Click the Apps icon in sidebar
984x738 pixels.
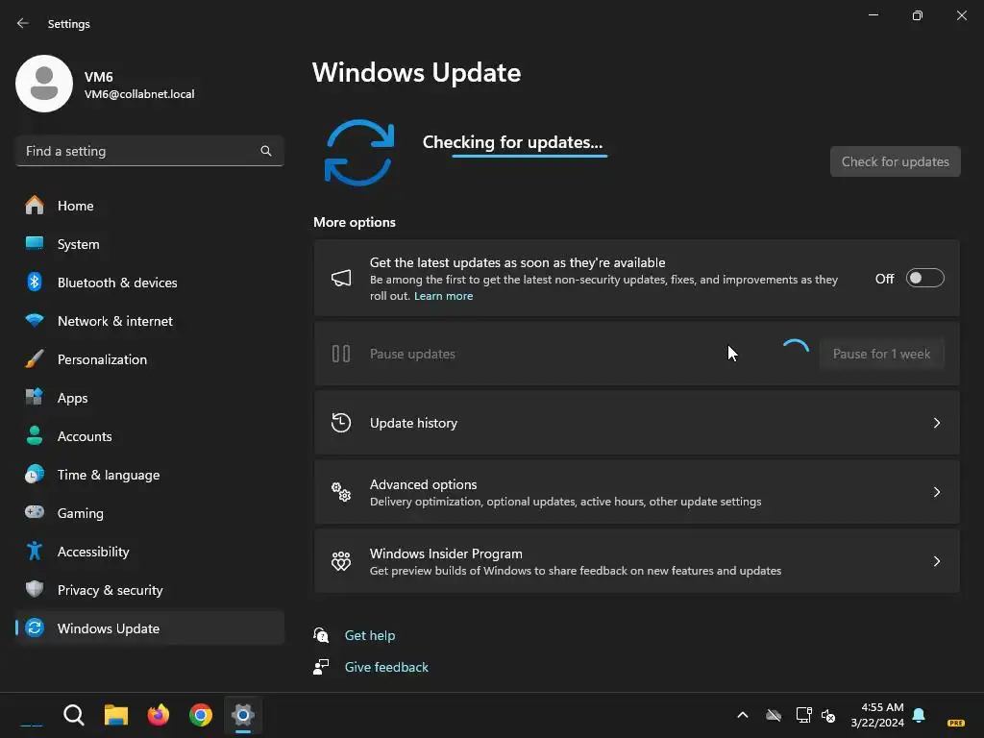click(x=35, y=397)
